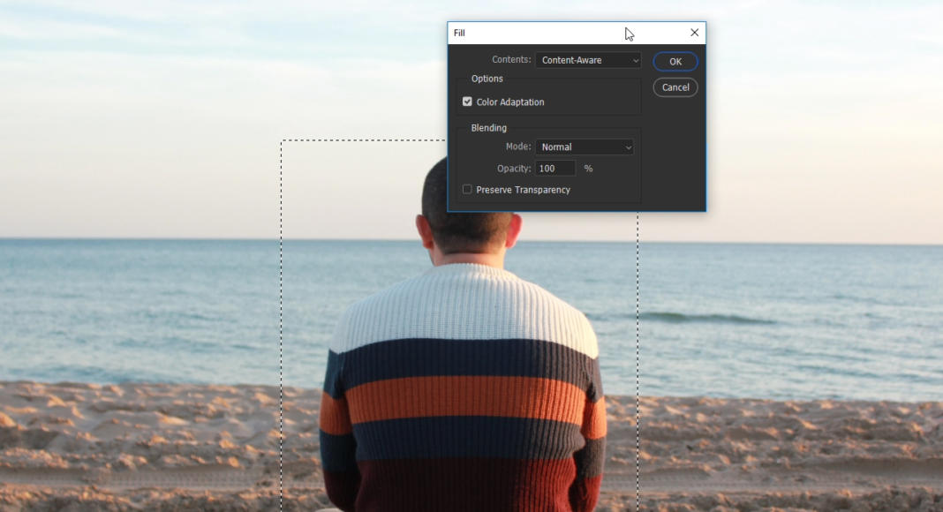The image size is (943, 512).
Task: Confirm the fill with OK button
Action: [675, 61]
